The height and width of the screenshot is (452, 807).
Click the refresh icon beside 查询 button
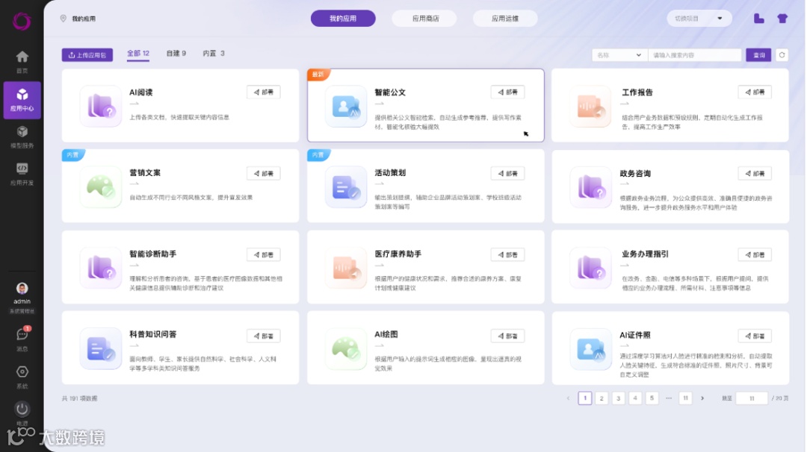point(782,55)
